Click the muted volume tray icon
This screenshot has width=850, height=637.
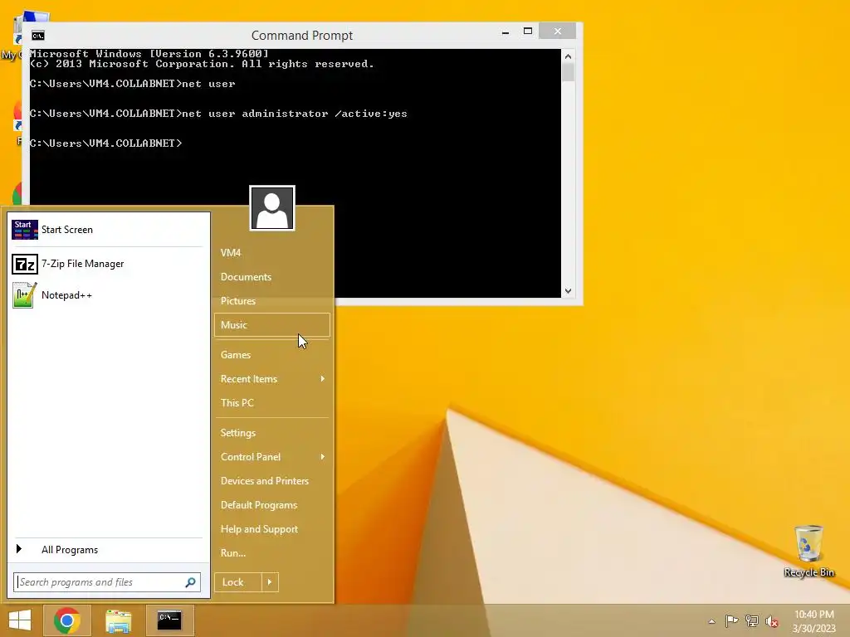[x=772, y=621]
